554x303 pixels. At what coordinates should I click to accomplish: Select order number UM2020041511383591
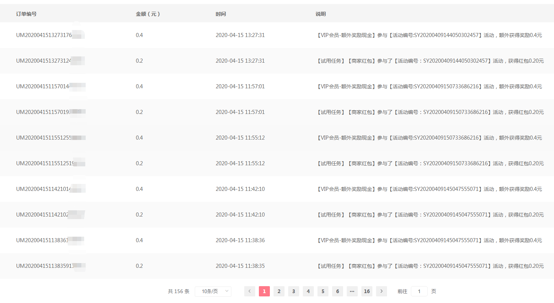click(45, 266)
